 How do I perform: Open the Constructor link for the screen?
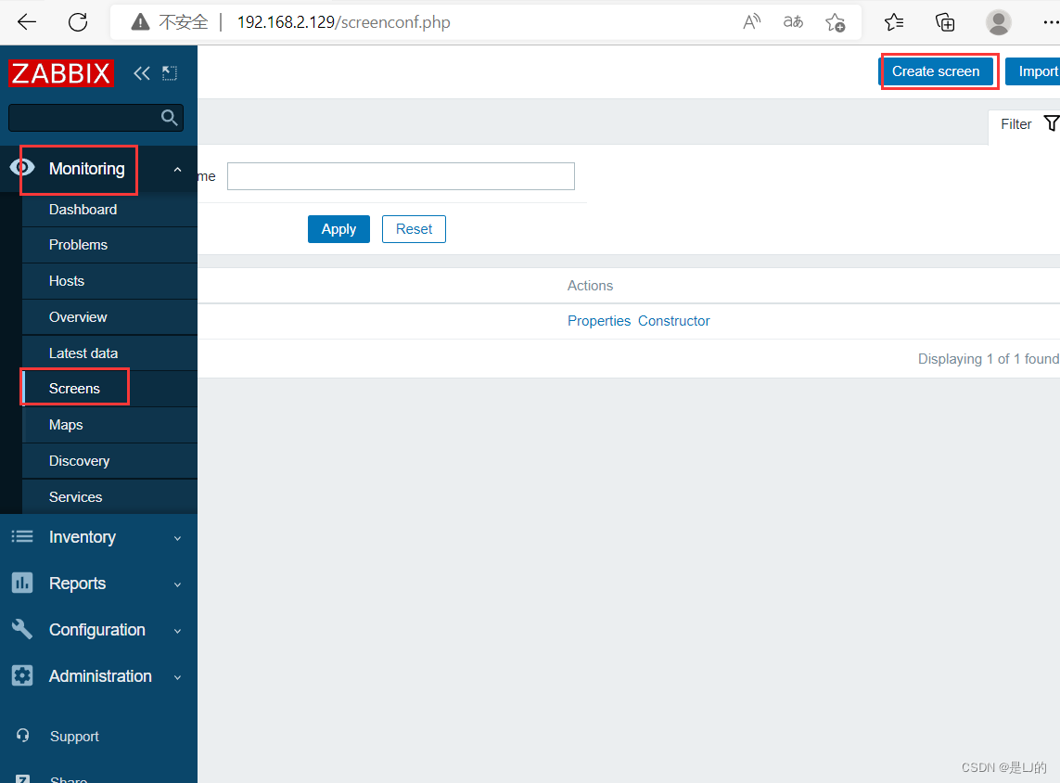pyautogui.click(x=674, y=321)
